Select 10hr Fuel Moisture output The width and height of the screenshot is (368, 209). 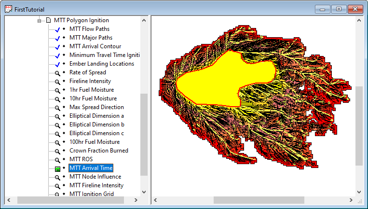tap(93, 98)
